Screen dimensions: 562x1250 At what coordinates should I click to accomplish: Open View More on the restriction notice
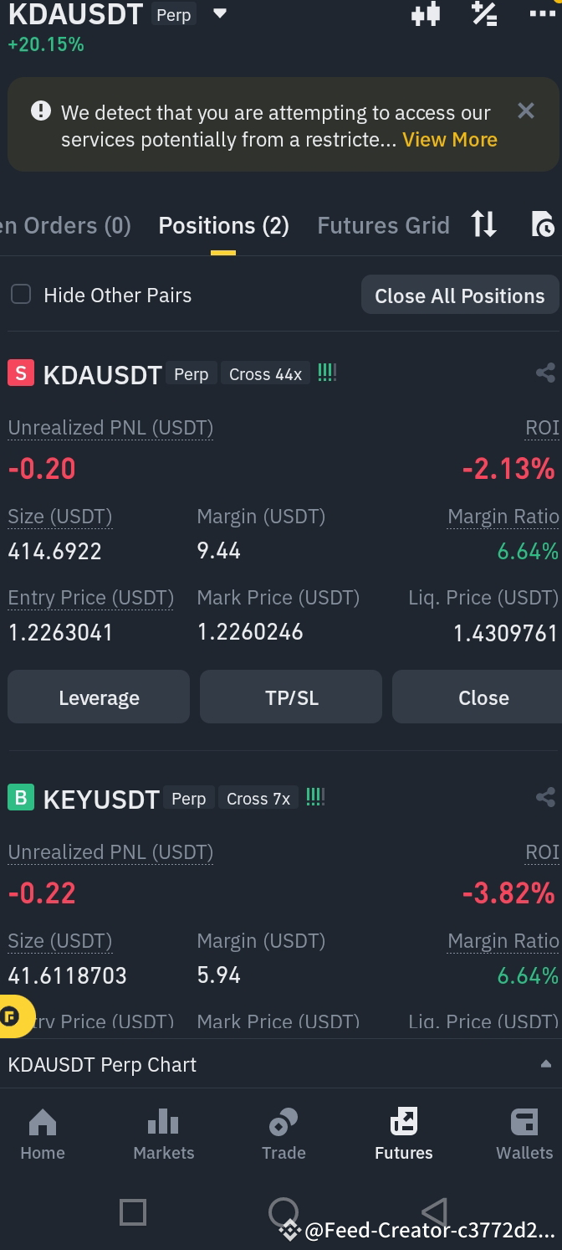(449, 140)
